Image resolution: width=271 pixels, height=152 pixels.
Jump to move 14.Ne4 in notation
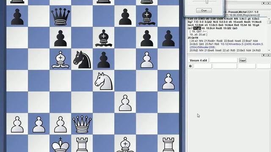pyautogui.click(x=229, y=25)
